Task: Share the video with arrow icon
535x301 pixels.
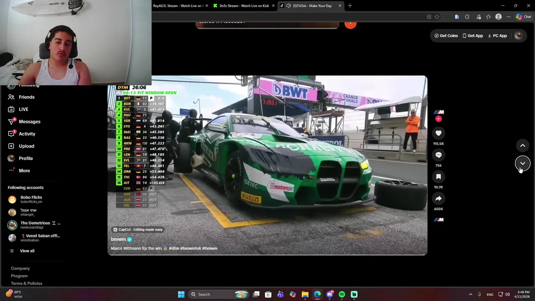Action: pos(438,199)
